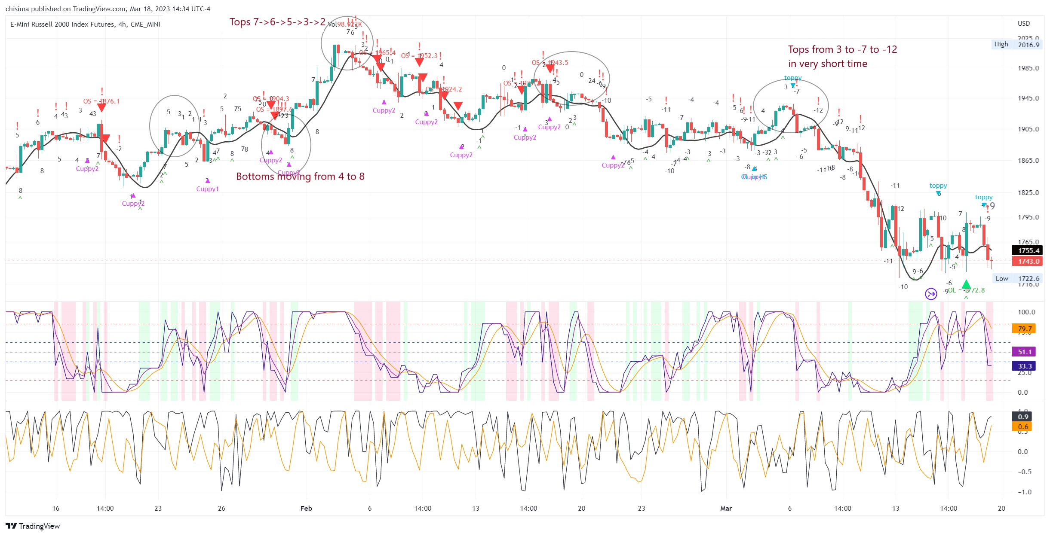Click the USD currency label
This screenshot has width=1050, height=536.
1024,24
